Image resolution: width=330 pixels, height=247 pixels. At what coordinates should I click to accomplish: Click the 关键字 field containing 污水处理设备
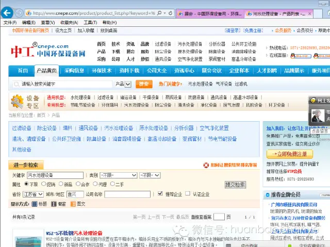(x=55, y=175)
